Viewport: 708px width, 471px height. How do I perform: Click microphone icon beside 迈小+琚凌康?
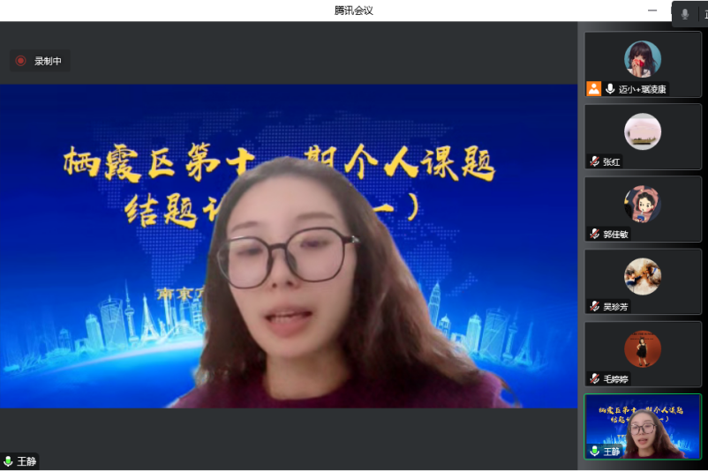point(610,89)
